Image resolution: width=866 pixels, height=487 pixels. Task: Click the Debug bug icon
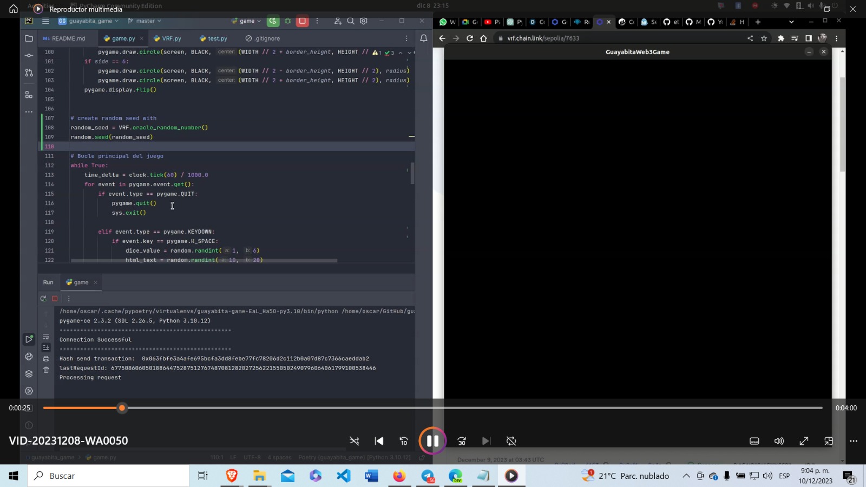coord(288,21)
